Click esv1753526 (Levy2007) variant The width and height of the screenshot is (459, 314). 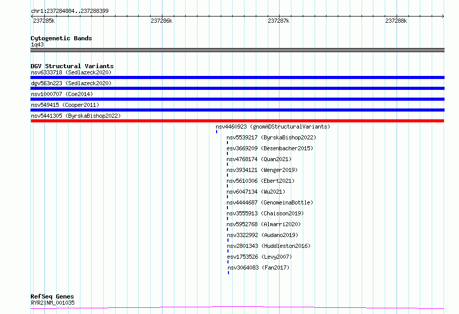tap(259, 257)
